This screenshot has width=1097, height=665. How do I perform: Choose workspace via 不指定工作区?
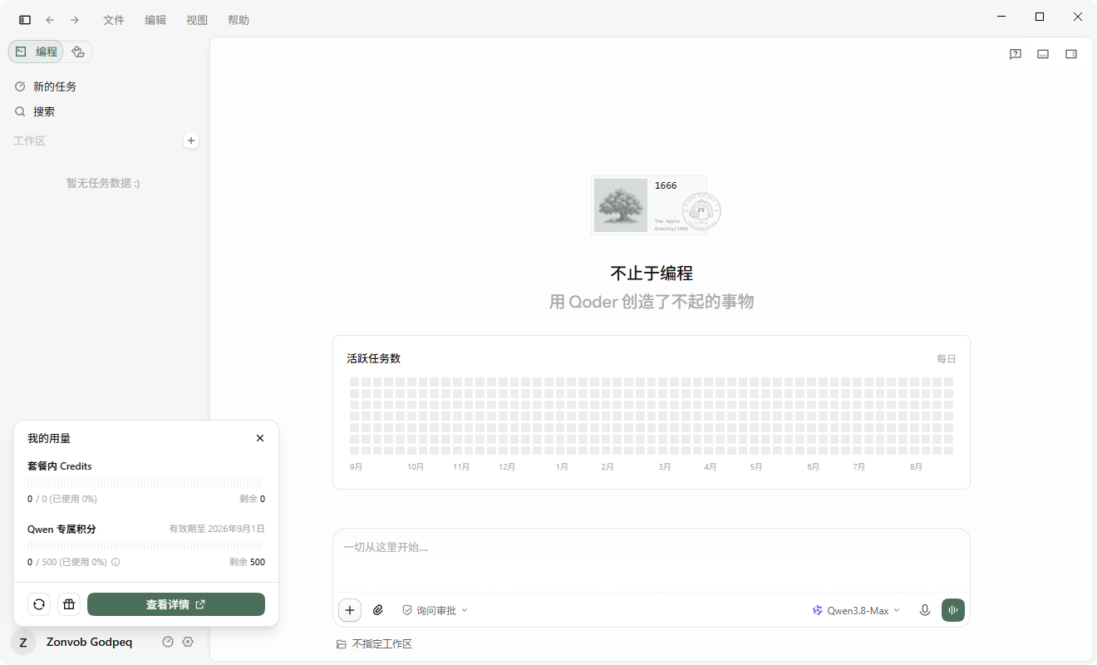375,644
